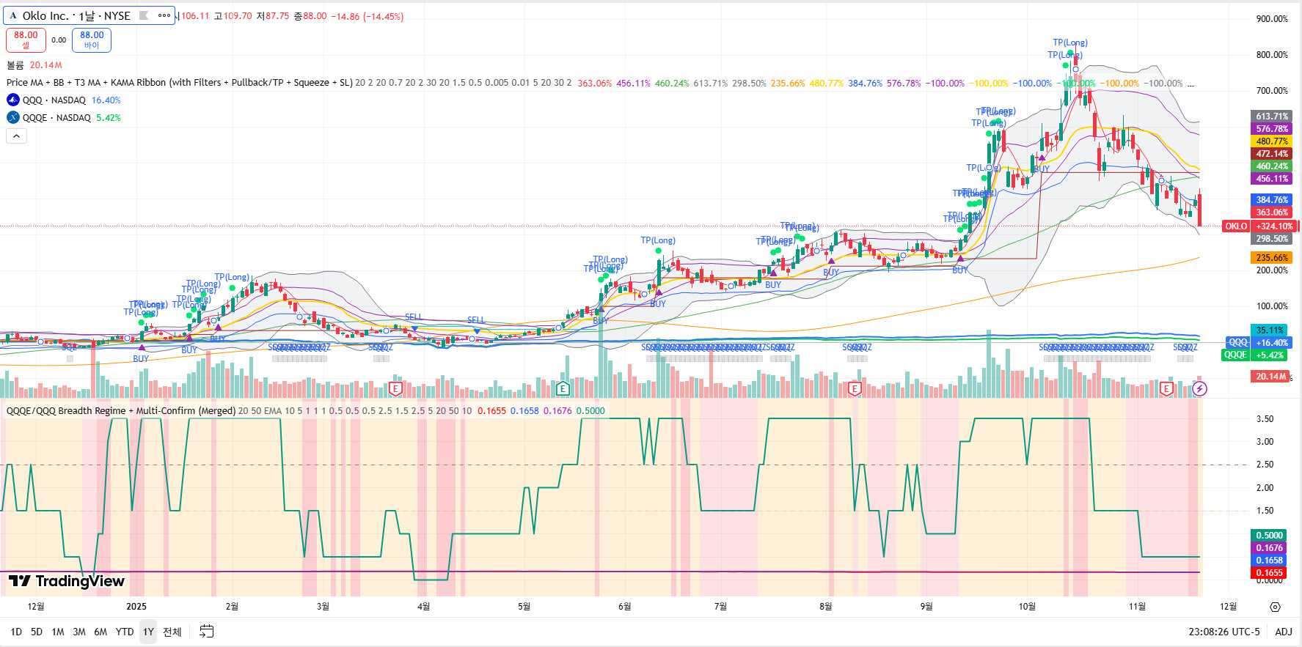Open the timezone menu showing UTC-5

[1224, 632]
